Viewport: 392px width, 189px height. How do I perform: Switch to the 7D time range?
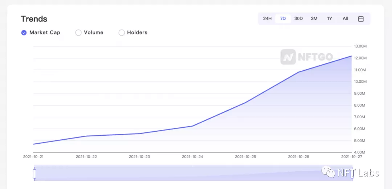pos(283,19)
